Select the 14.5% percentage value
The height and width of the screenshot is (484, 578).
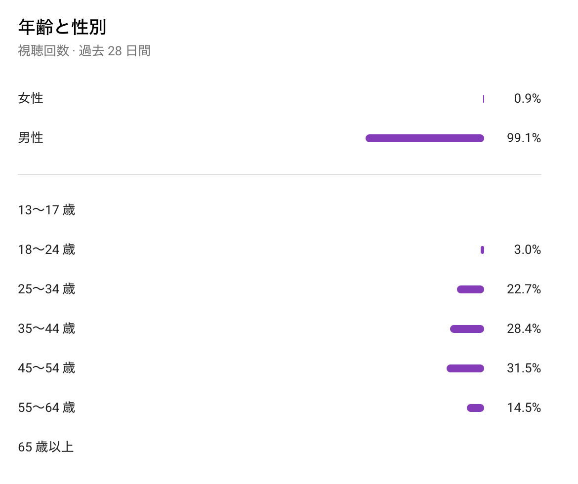[x=524, y=408]
